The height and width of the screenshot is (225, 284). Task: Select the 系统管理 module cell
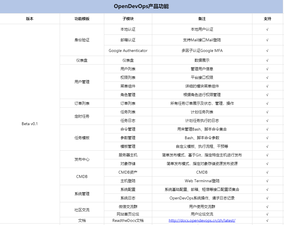coord(82,194)
